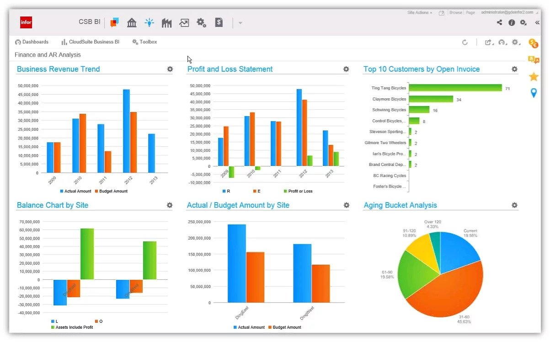Select the bank/finance icon in the top toolbar

[132, 22]
